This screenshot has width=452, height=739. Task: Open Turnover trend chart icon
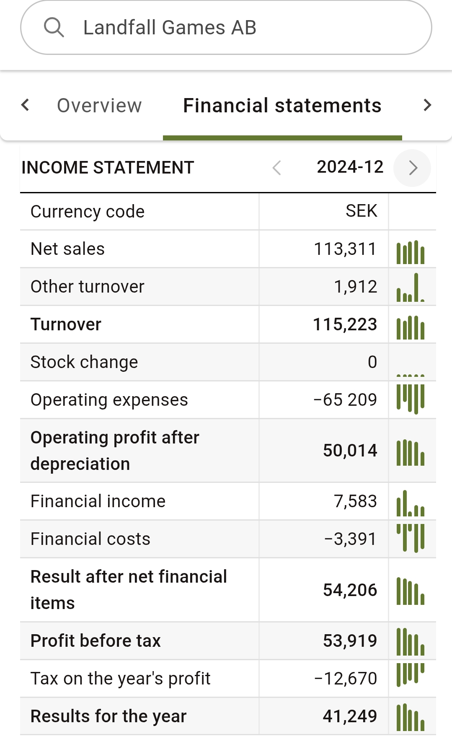(x=411, y=327)
